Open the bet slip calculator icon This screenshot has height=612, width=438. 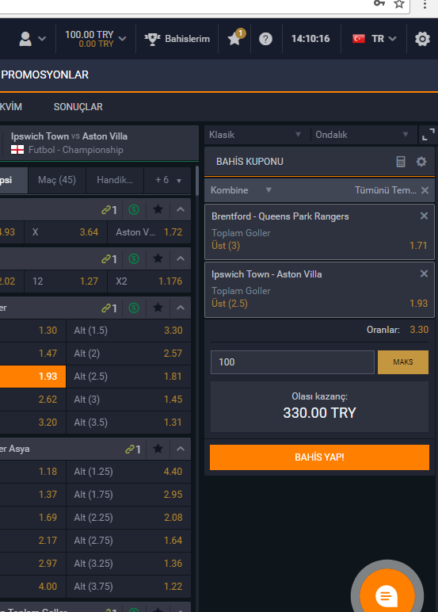point(401,162)
